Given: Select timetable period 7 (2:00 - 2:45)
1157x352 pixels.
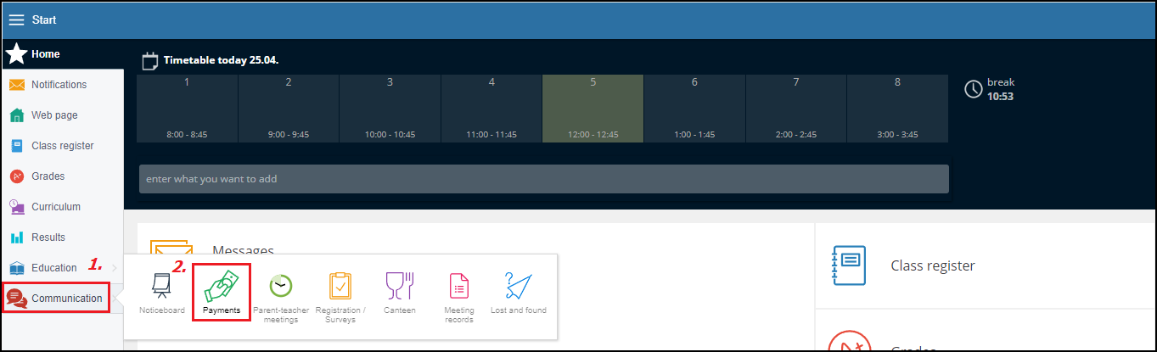Looking at the screenshot, I should pos(796,109).
